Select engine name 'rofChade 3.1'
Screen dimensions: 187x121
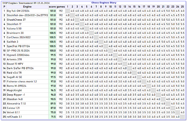(14, 117)
